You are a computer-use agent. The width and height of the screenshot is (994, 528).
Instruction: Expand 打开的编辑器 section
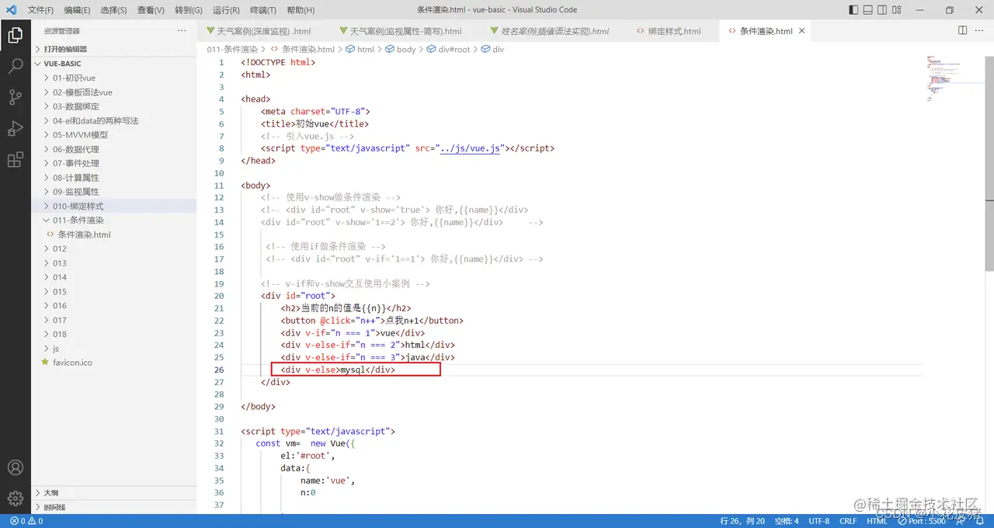pos(114,49)
